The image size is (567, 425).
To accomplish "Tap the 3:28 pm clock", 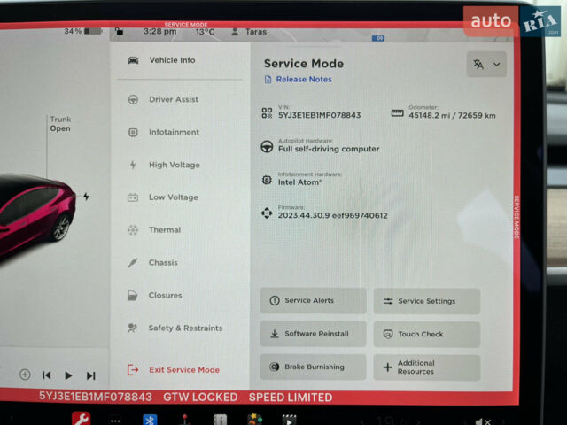I will point(159,32).
